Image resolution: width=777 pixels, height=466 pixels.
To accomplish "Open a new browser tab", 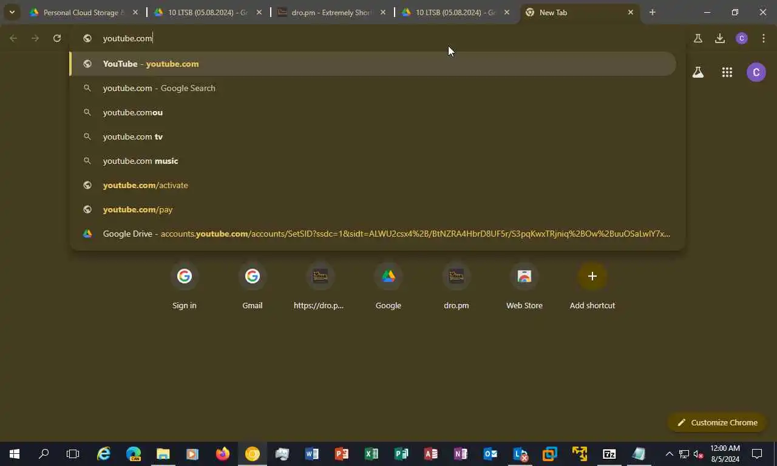I will [x=653, y=12].
